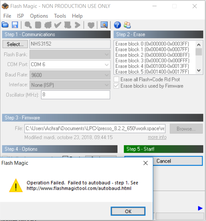This screenshot has height=221, width=206.
Task: Click the device name field NHS3152
Action: coord(70,44)
